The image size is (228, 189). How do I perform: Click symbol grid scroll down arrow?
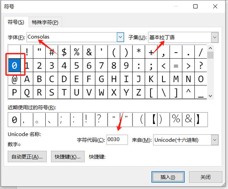pyautogui.click(x=210, y=96)
